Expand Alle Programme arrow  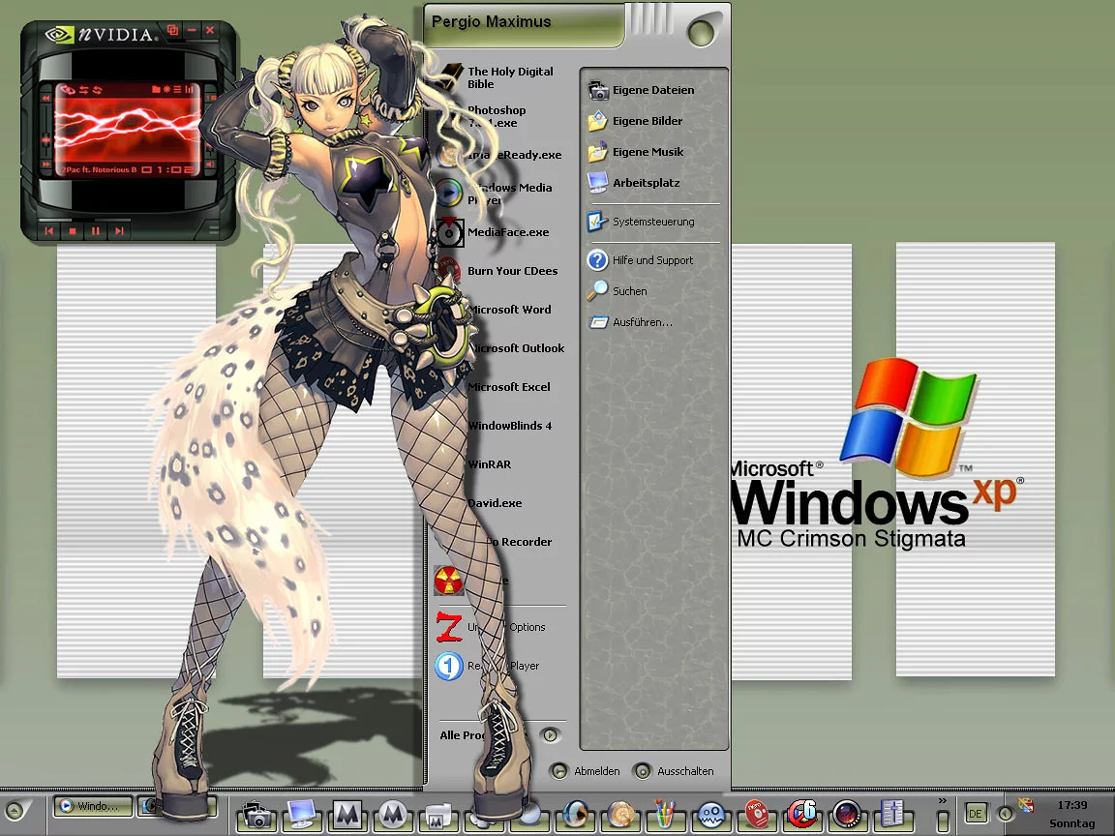(x=550, y=735)
